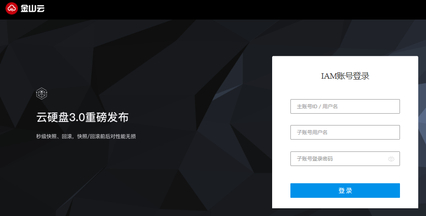Viewport: 426px width, 216px height.
Task: Click the IAM账号登录 heading
Action: coord(345,76)
